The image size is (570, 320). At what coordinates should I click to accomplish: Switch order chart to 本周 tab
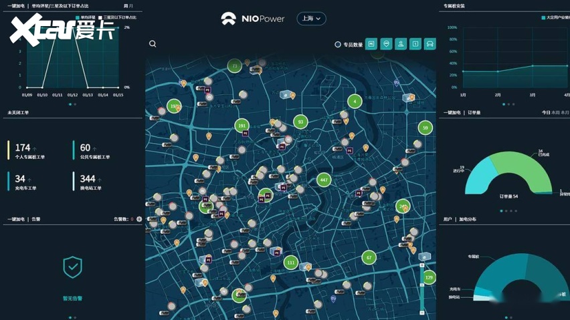pyautogui.click(x=555, y=113)
